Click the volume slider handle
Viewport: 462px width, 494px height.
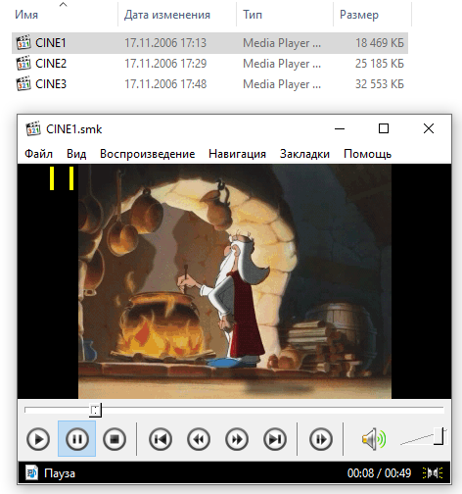[439, 436]
